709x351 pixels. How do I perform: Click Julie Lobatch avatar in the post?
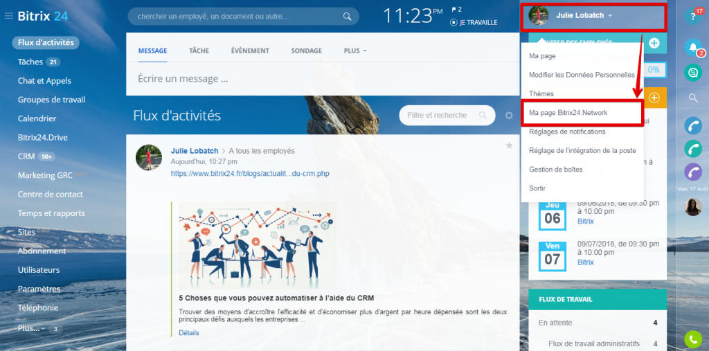[x=149, y=157]
